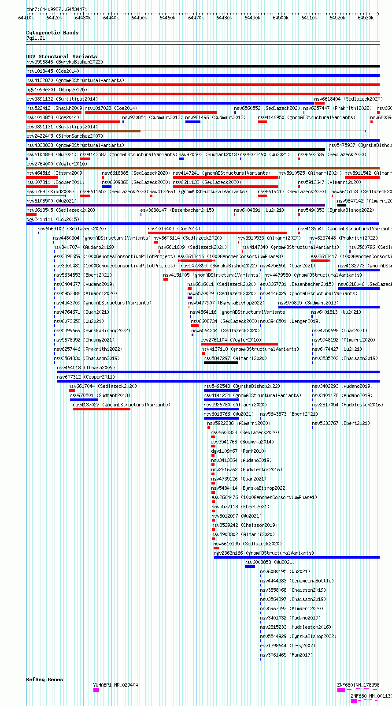Viewport: 392px width, 706px height.
Task: Click nsv6257447 (Prakrithi2022) label
Action: (337, 108)
